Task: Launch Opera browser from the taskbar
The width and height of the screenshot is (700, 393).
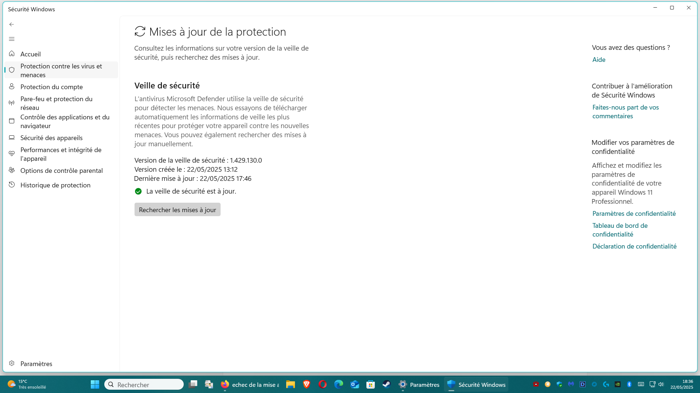Action: point(323,384)
